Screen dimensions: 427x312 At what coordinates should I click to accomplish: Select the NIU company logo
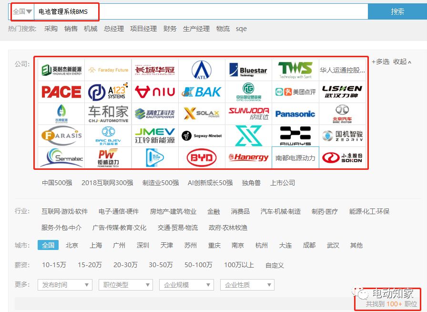(155, 92)
